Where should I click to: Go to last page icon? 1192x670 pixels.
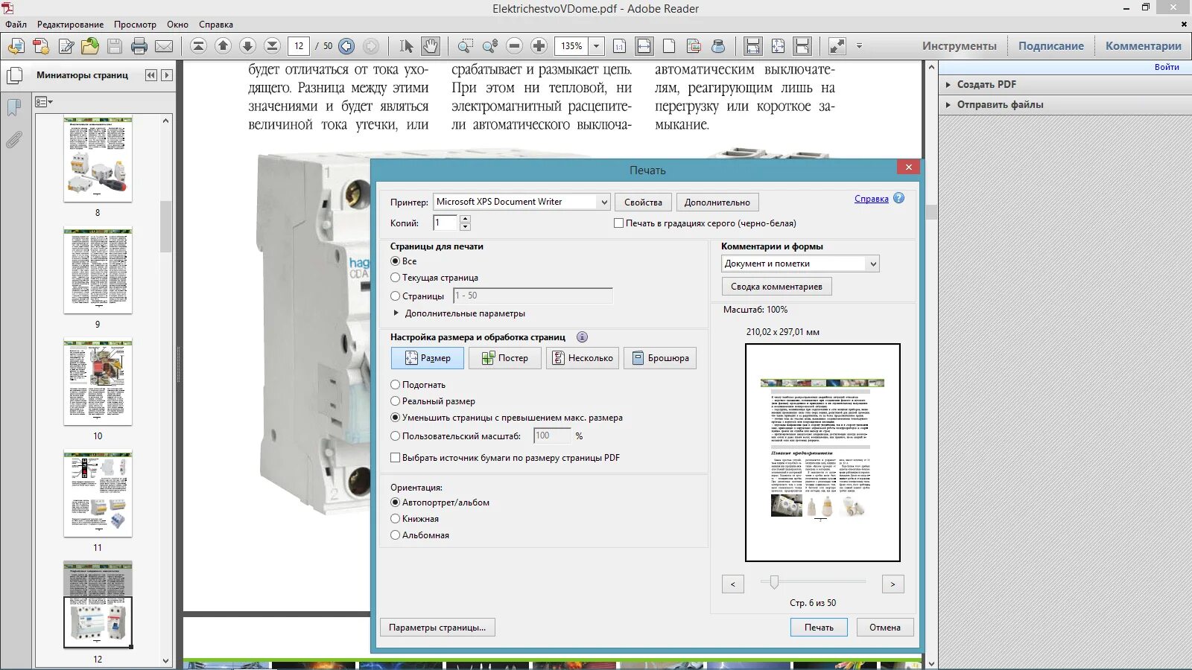tap(273, 46)
